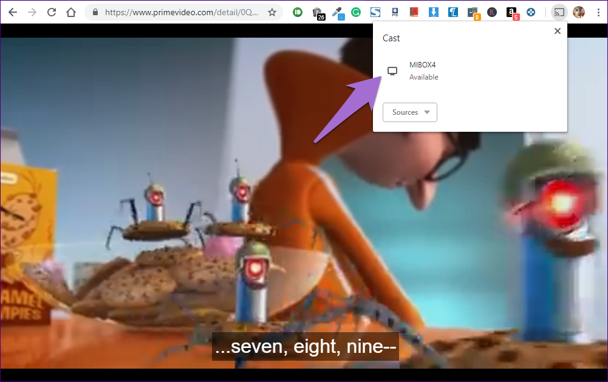Click the primevideo.com URL address bar
The height and width of the screenshot is (382, 608).
point(182,12)
